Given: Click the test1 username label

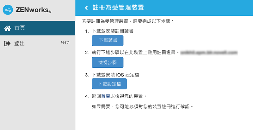Looking at the screenshot, I should pos(65,42).
